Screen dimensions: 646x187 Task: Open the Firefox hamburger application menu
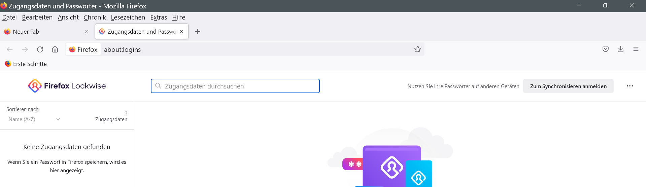[x=636, y=49]
